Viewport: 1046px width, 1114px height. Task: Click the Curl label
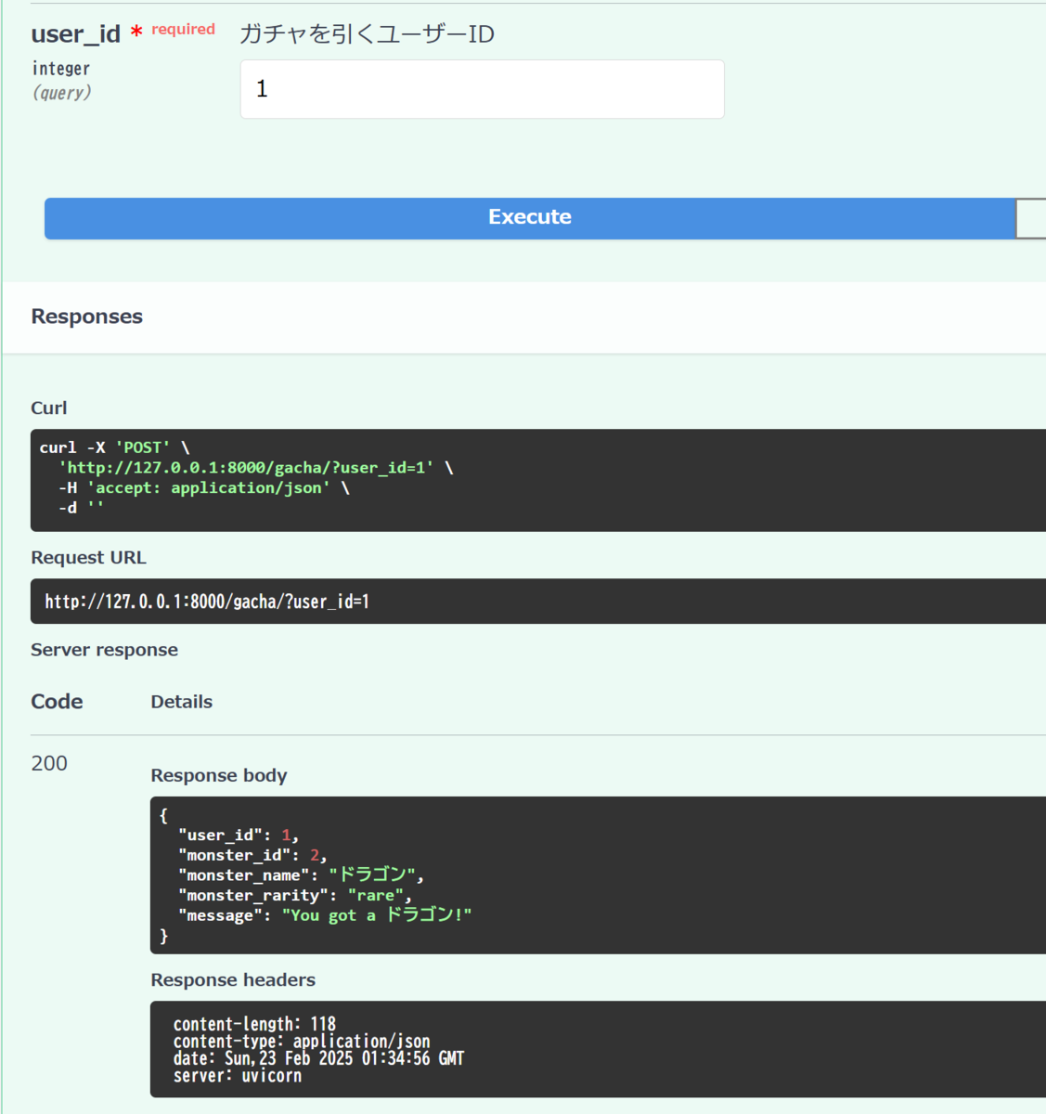pyautogui.click(x=49, y=408)
